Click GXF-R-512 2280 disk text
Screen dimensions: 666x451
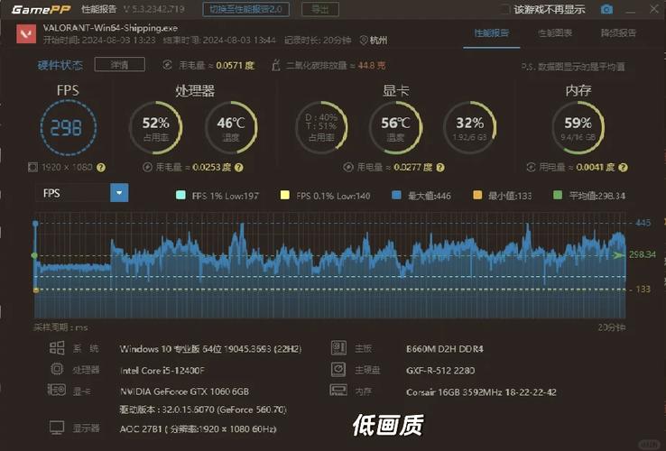tap(440, 371)
